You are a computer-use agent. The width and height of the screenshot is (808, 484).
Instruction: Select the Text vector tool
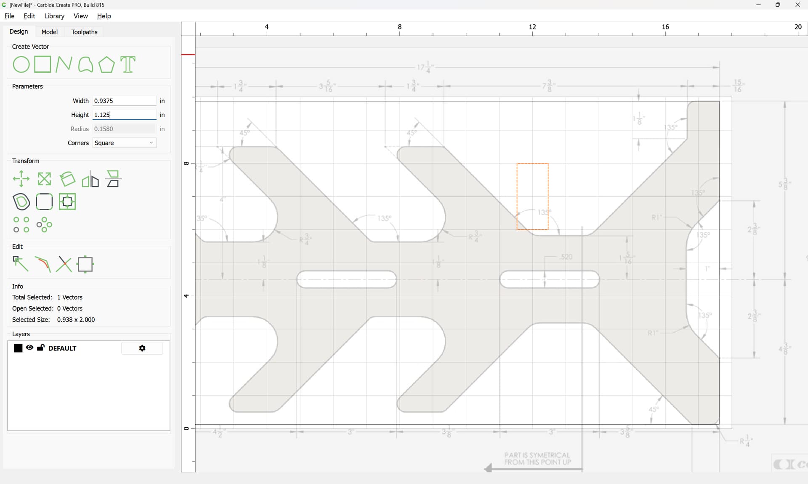[x=128, y=65]
